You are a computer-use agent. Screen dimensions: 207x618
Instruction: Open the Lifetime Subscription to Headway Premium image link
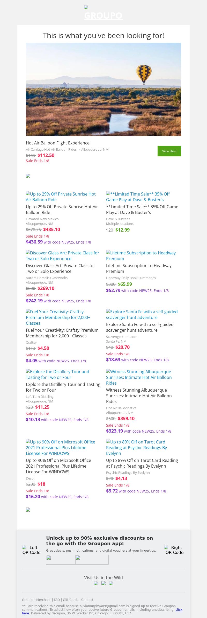[141, 256]
